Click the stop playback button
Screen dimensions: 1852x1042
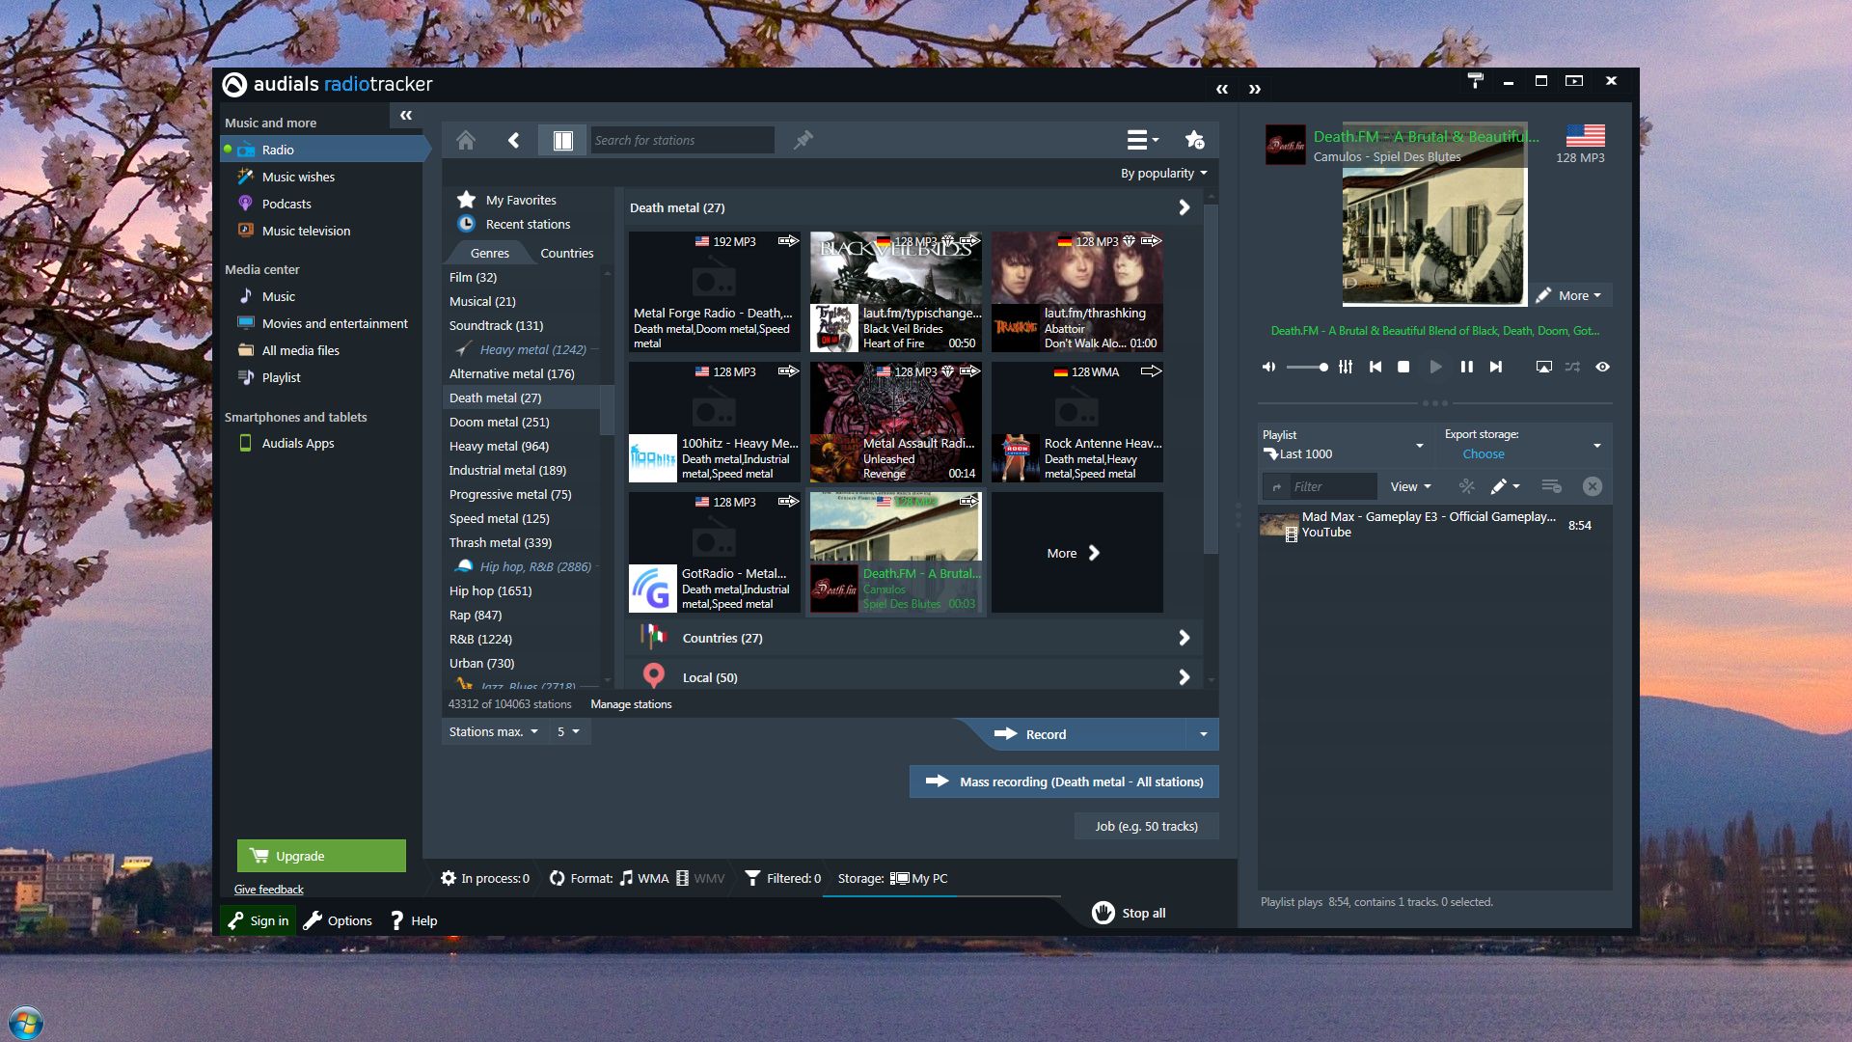[1404, 367]
